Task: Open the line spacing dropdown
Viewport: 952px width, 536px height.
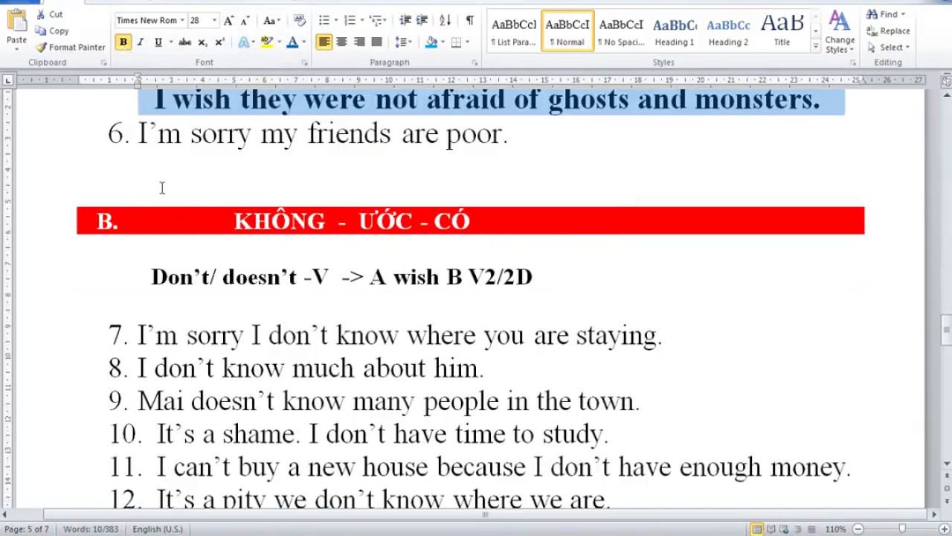Action: click(403, 42)
